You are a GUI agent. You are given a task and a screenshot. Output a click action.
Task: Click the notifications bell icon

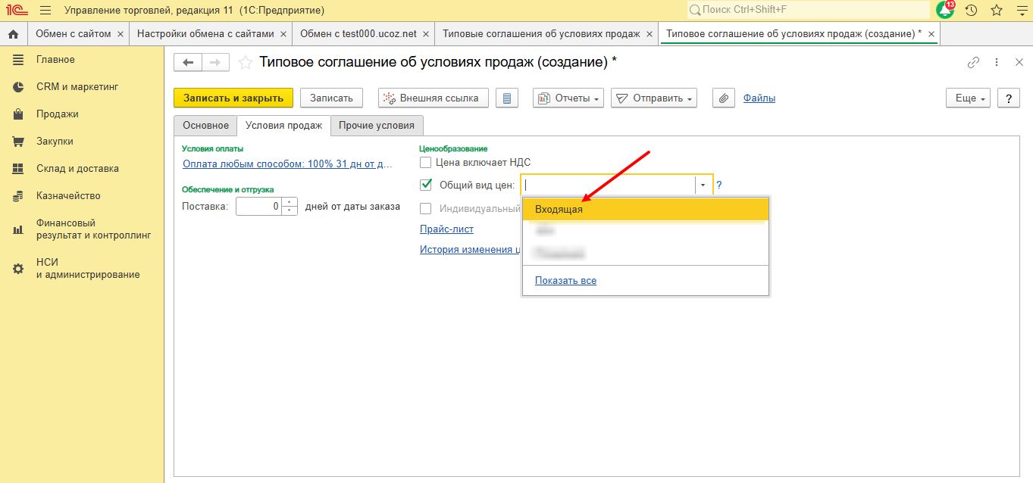(945, 11)
